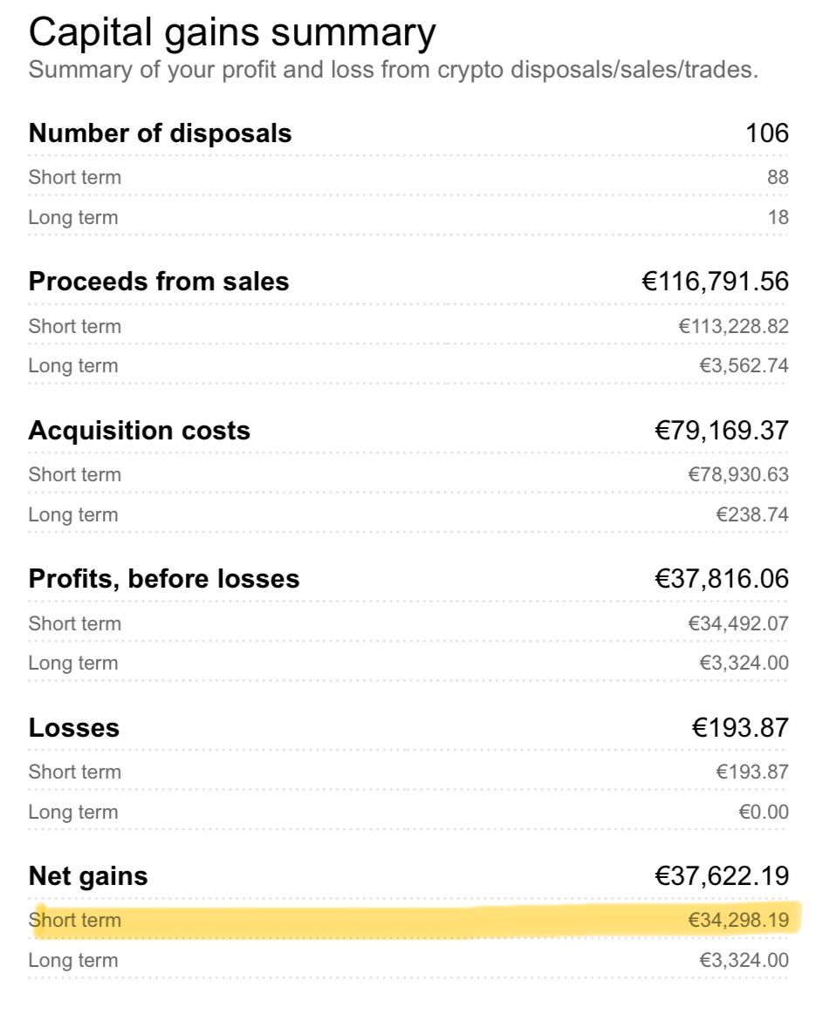Click short term profits value €34,492.07
836x1021 pixels.
point(738,623)
